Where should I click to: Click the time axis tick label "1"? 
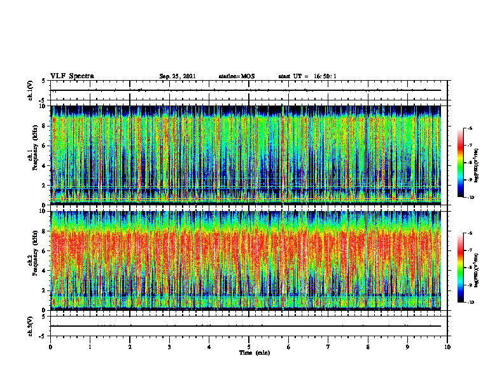pos(90,347)
